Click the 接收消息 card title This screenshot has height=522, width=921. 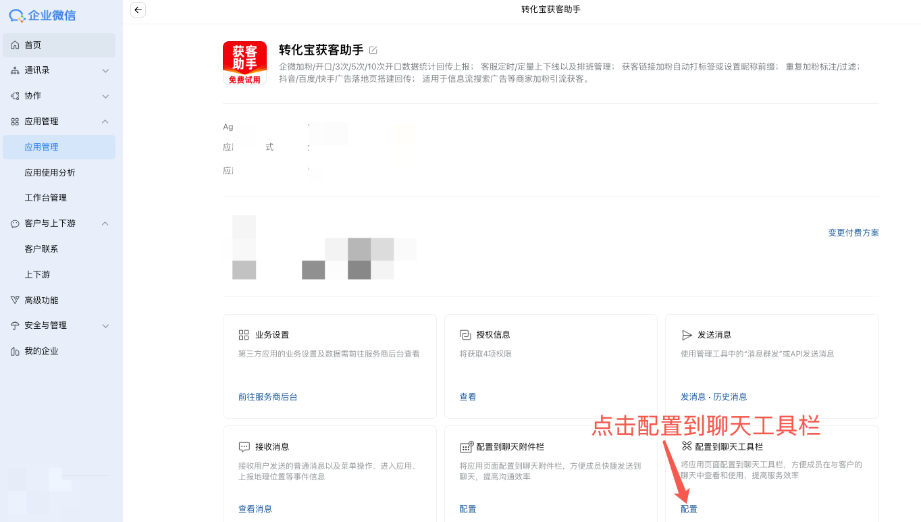272,447
